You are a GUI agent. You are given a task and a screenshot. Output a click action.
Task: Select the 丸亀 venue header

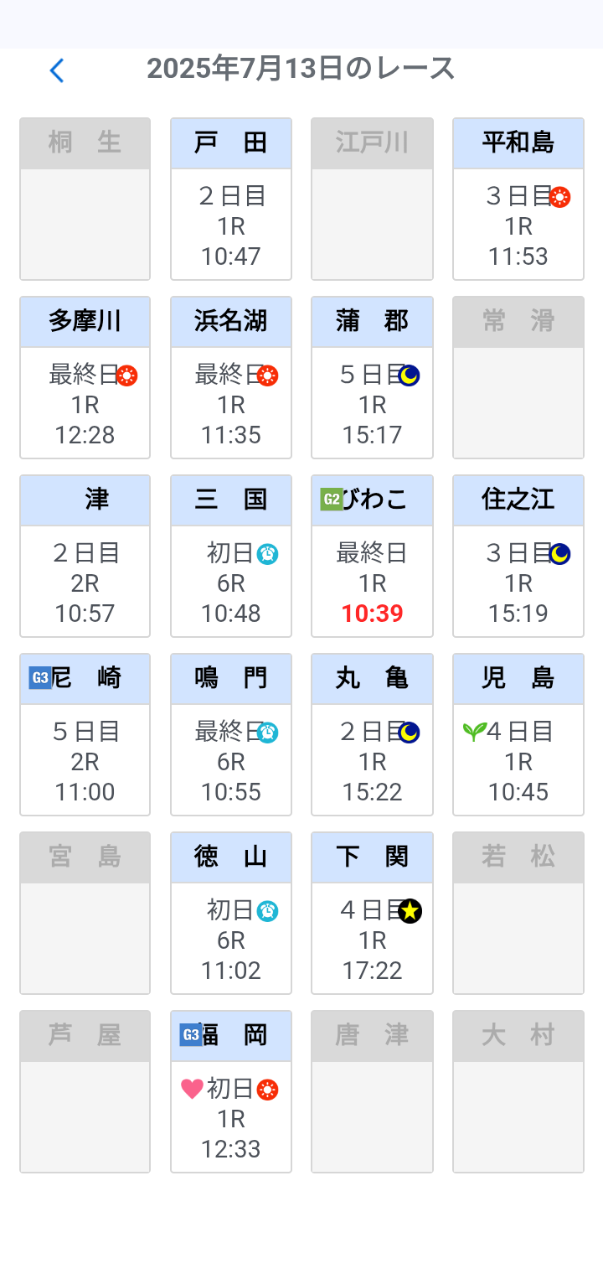(372, 679)
